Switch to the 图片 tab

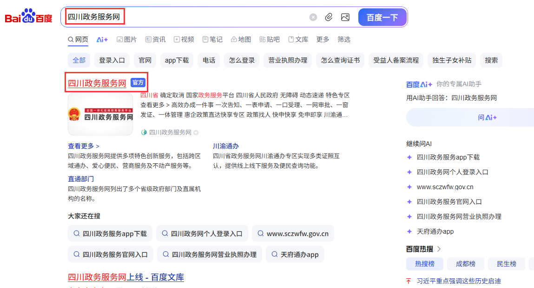click(126, 39)
